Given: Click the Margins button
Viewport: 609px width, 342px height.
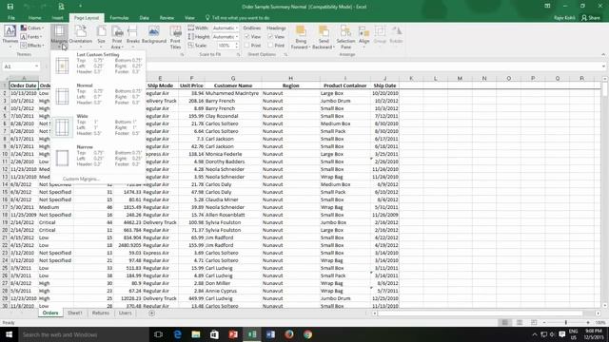Looking at the screenshot, I should click(x=59, y=37).
